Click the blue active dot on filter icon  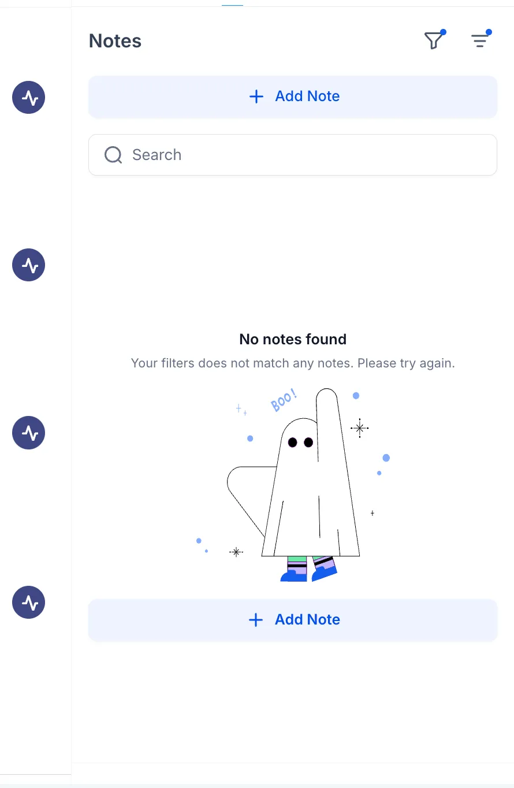tap(443, 32)
